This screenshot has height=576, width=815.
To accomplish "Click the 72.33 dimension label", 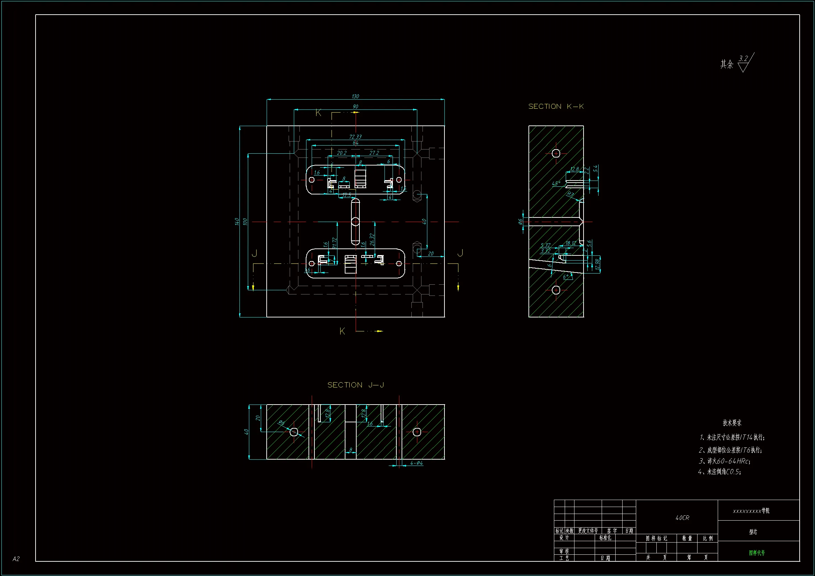I will [355, 137].
